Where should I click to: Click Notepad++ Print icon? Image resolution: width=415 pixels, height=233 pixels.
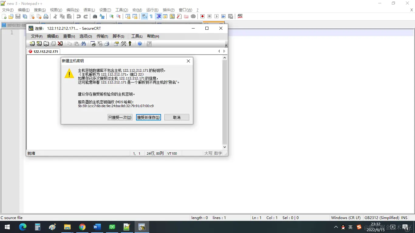pos(46,16)
